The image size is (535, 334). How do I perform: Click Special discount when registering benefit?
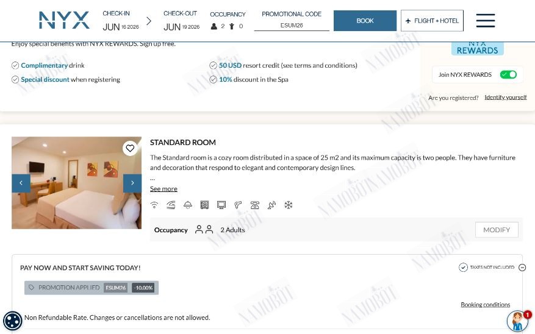[x=70, y=79]
